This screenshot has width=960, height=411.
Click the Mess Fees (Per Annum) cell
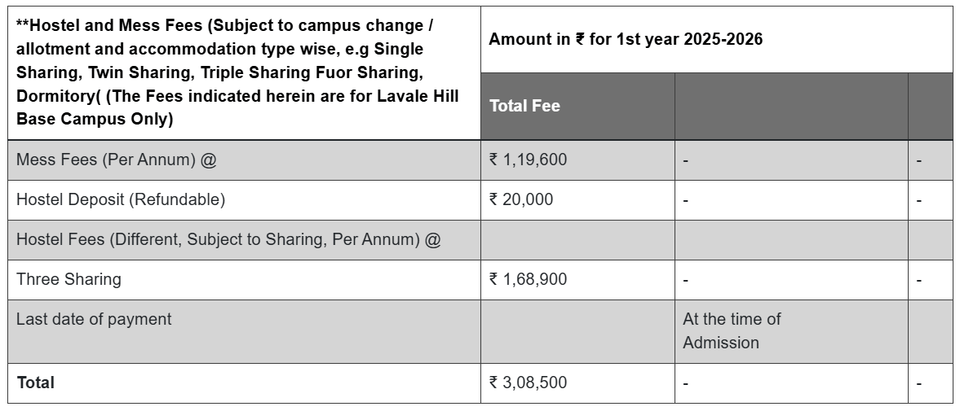click(244, 160)
